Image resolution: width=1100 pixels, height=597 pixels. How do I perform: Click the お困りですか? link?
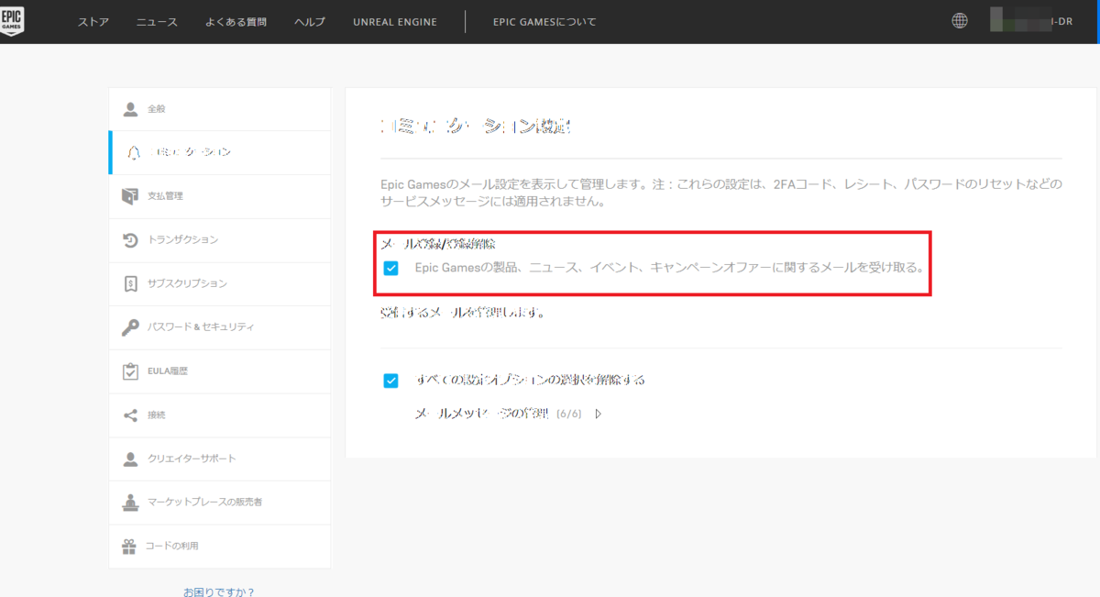219,591
